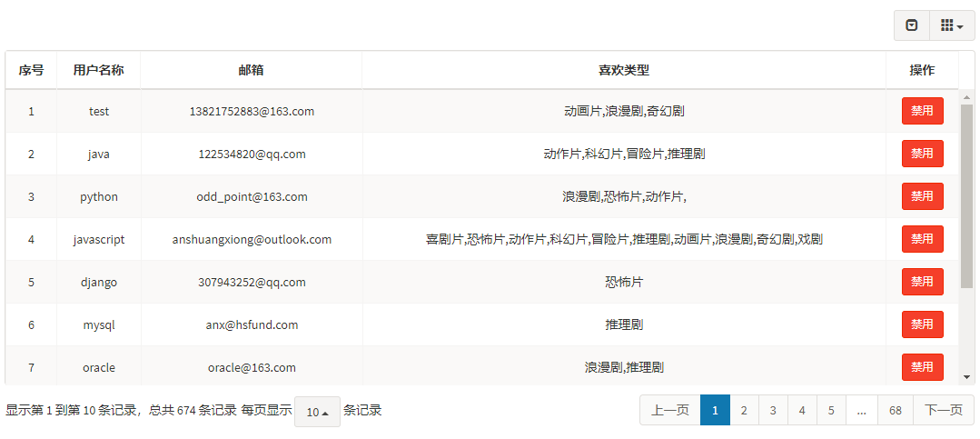Select pagination page 1

click(715, 410)
